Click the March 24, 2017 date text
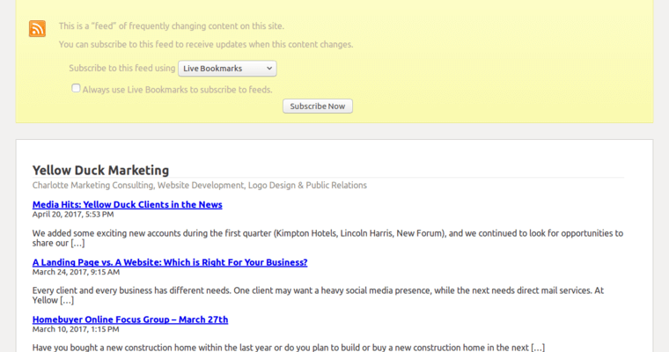 pos(76,272)
